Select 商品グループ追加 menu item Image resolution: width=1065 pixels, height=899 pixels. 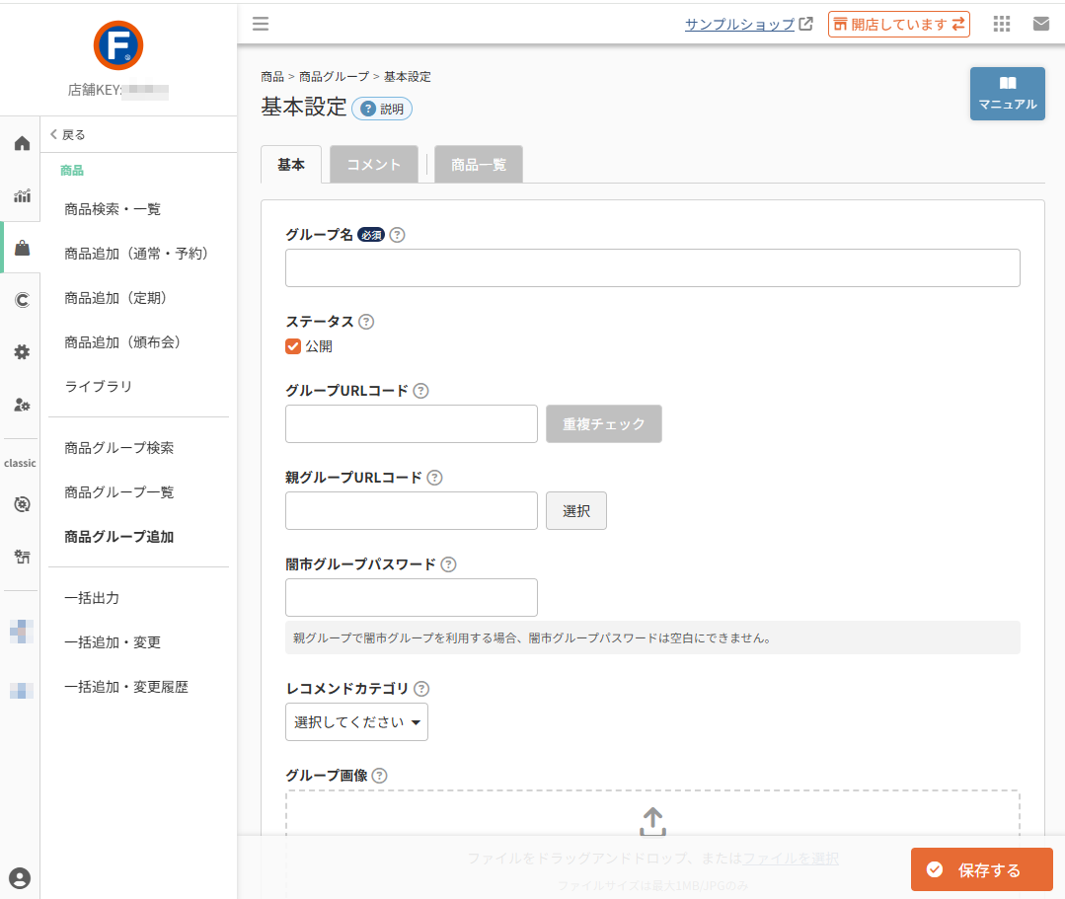coord(118,537)
